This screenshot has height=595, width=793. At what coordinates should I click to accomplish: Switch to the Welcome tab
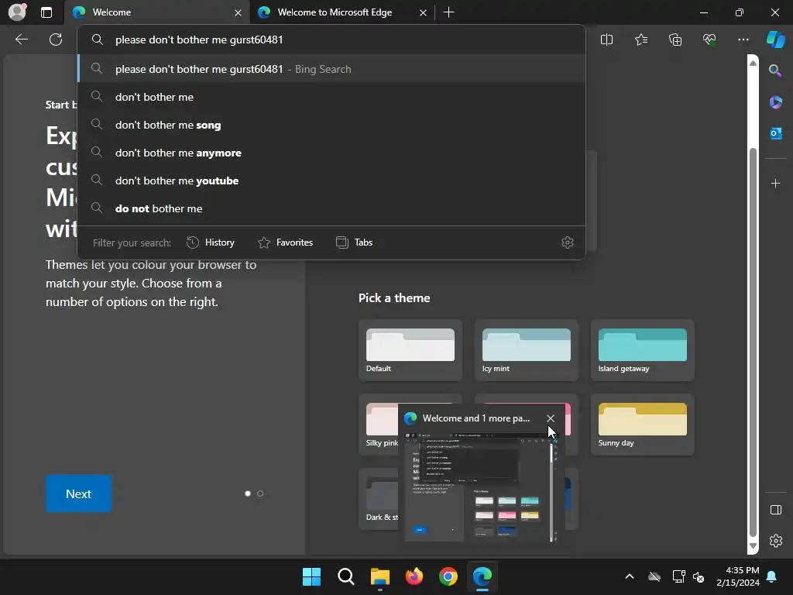coord(156,12)
